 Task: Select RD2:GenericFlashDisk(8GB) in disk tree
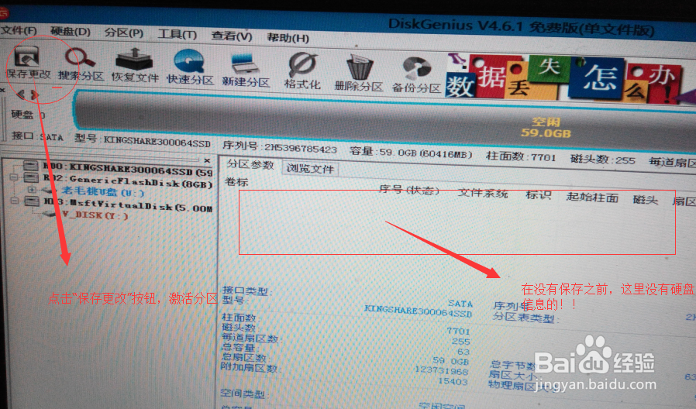pyautogui.click(x=127, y=181)
